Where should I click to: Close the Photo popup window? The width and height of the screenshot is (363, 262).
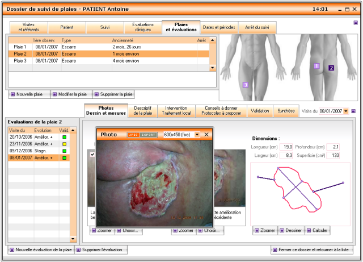206,135
